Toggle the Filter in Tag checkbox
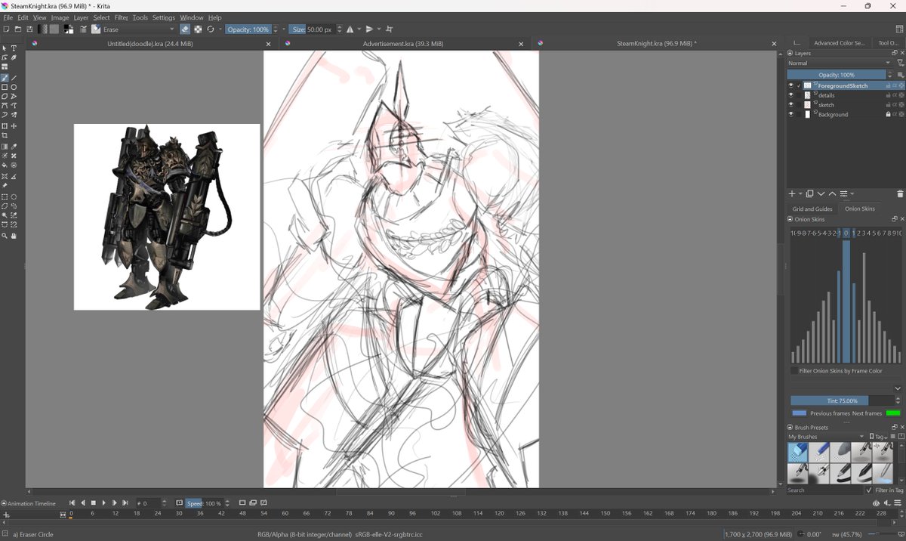The width and height of the screenshot is (906, 541). click(x=870, y=490)
